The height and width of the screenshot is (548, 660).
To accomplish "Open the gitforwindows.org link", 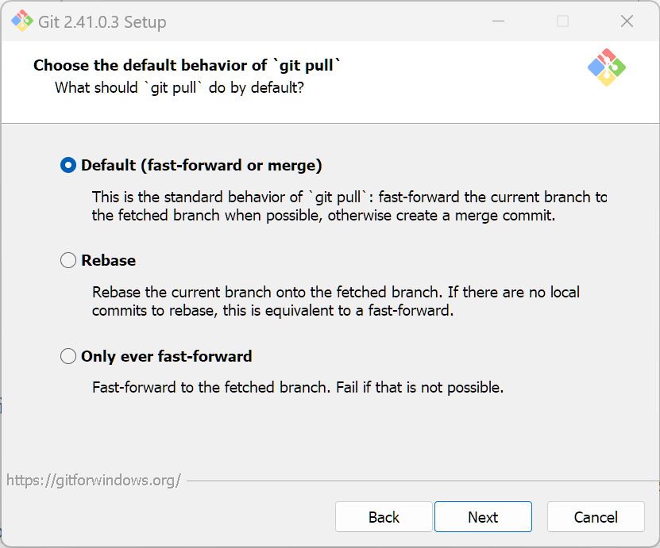I will pyautogui.click(x=94, y=480).
